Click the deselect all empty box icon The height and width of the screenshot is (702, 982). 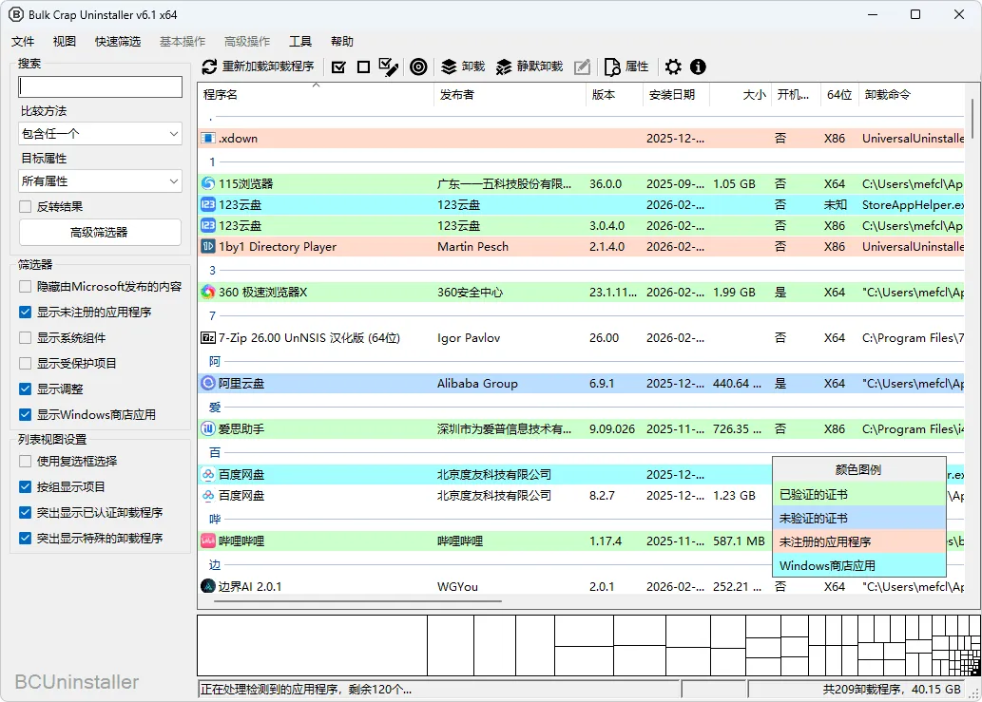tap(363, 66)
